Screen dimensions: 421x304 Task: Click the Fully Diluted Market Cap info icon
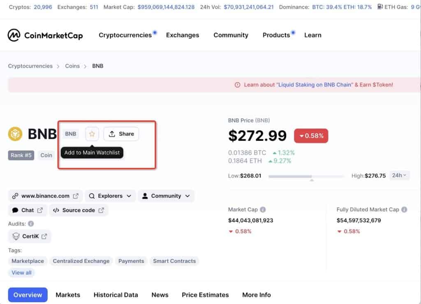point(404,210)
